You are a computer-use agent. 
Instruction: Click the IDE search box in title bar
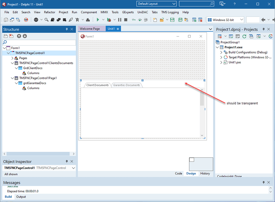pyautogui.click(x=196, y=4)
